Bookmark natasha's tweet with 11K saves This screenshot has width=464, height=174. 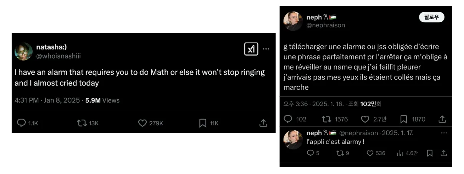[203, 123]
